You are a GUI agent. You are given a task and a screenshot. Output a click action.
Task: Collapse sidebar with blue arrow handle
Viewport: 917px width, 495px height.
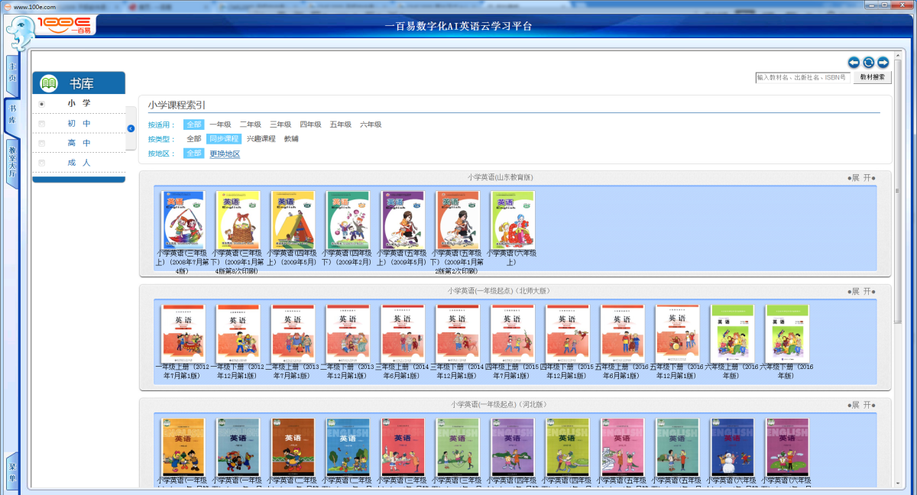[131, 128]
